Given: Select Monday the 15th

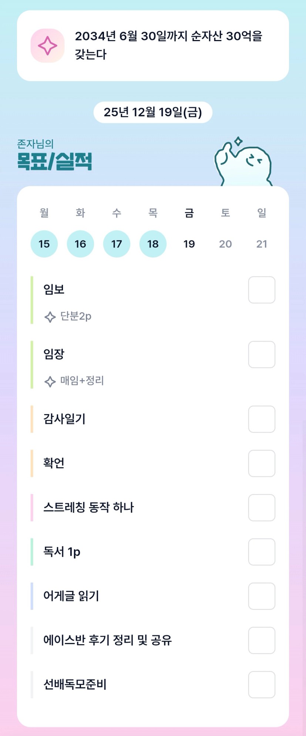Looking at the screenshot, I should (44, 244).
